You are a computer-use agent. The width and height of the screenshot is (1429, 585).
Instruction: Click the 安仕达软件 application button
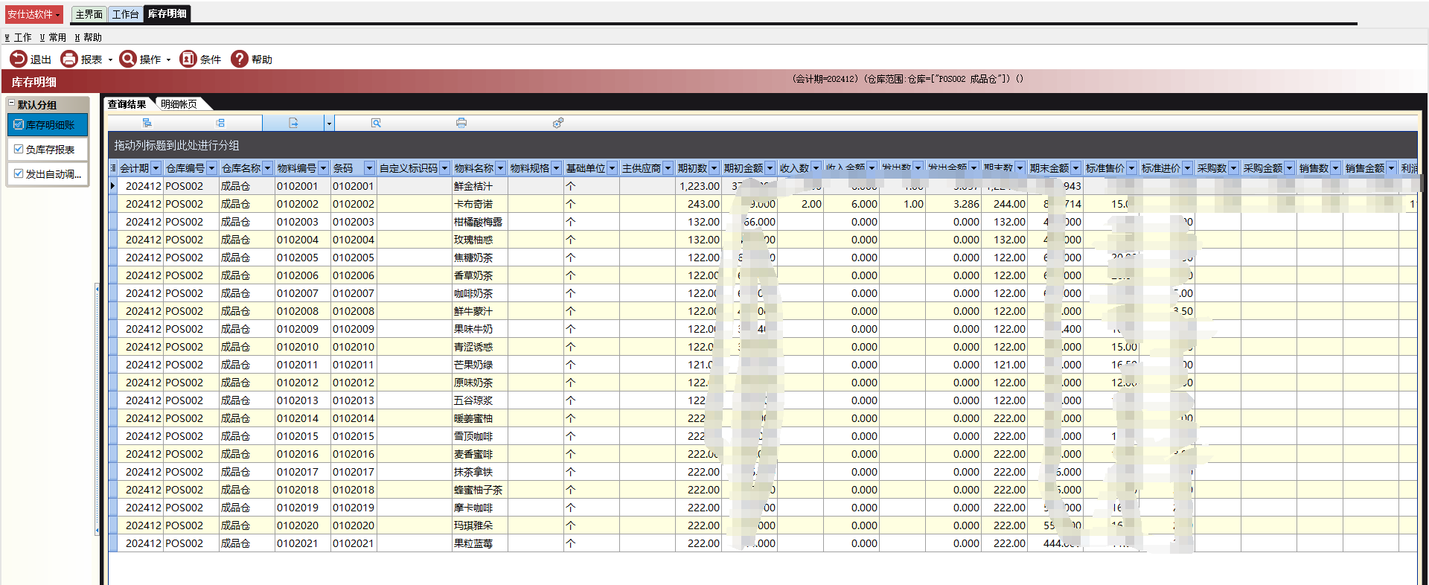coord(33,14)
